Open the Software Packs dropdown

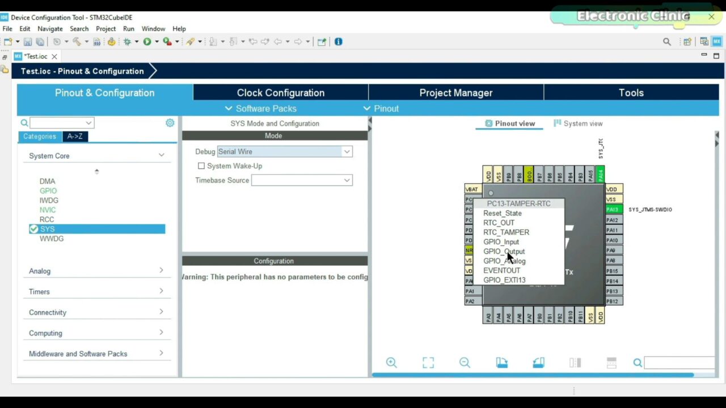click(260, 108)
